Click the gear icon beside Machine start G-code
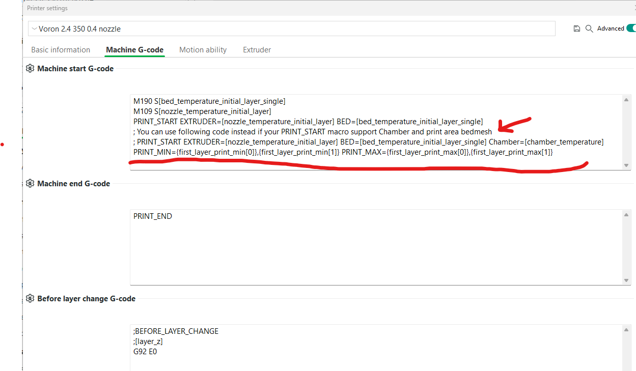 (x=30, y=68)
